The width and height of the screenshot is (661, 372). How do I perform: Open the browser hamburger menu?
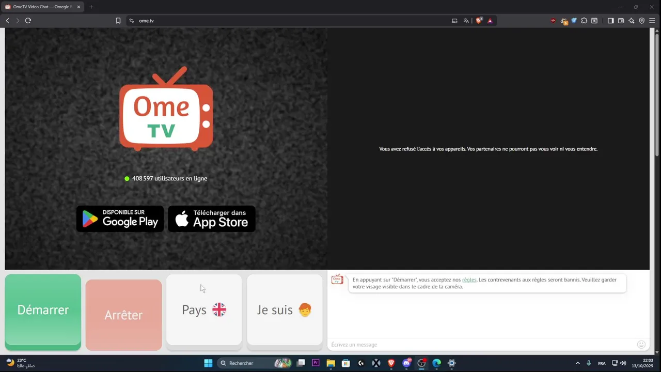(x=652, y=21)
